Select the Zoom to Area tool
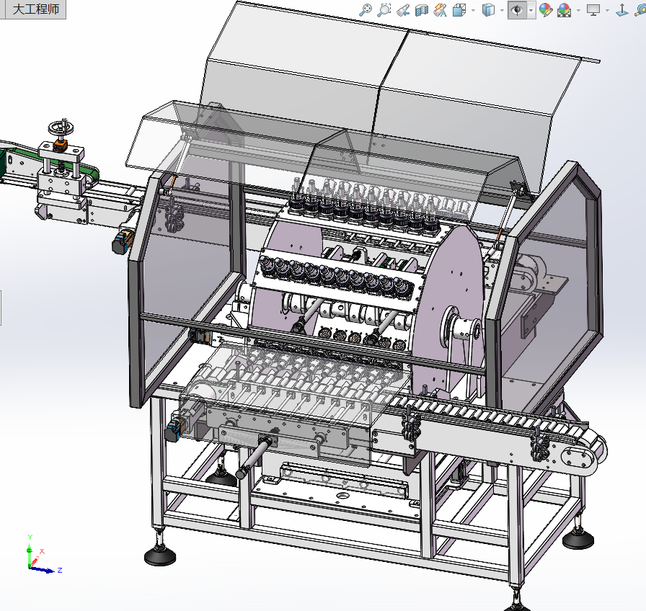646x611 pixels. 385,9
